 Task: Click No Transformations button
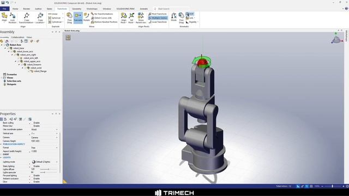102,14
